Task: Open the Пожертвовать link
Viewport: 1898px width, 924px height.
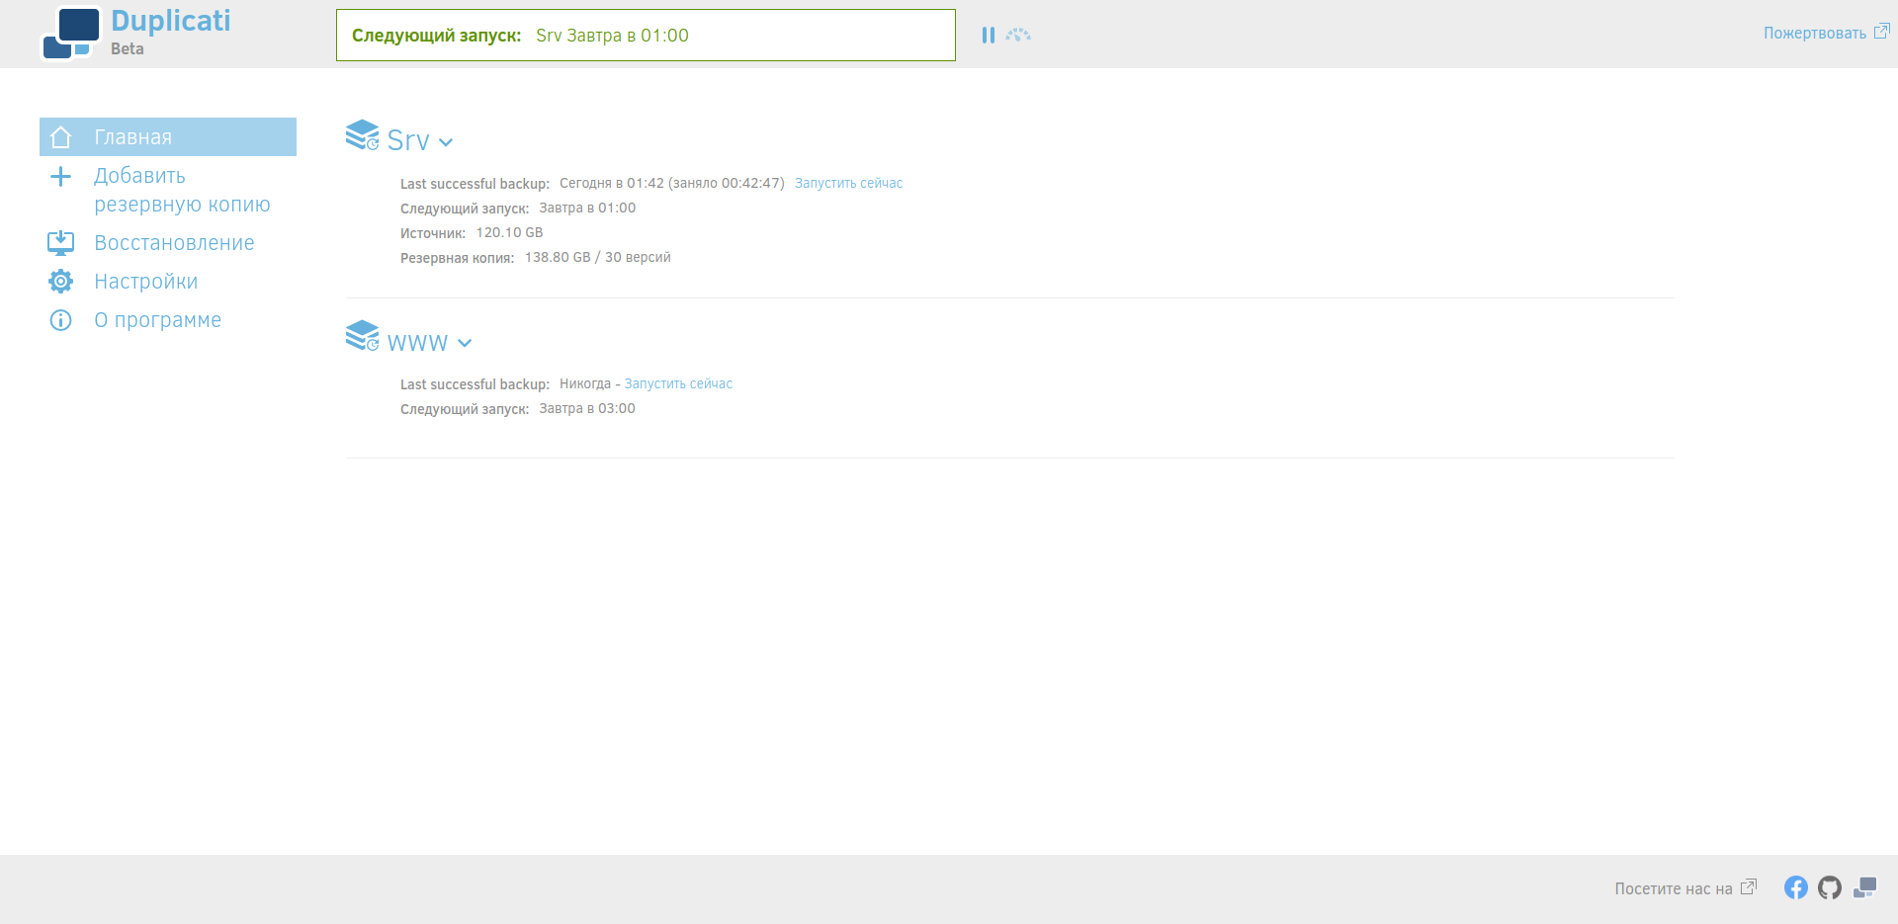Action: pyautogui.click(x=1815, y=33)
